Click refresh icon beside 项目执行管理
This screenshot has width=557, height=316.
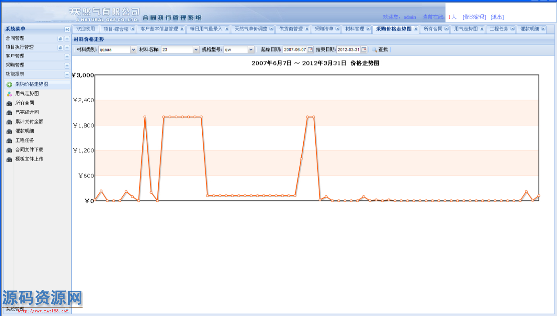(x=60, y=47)
